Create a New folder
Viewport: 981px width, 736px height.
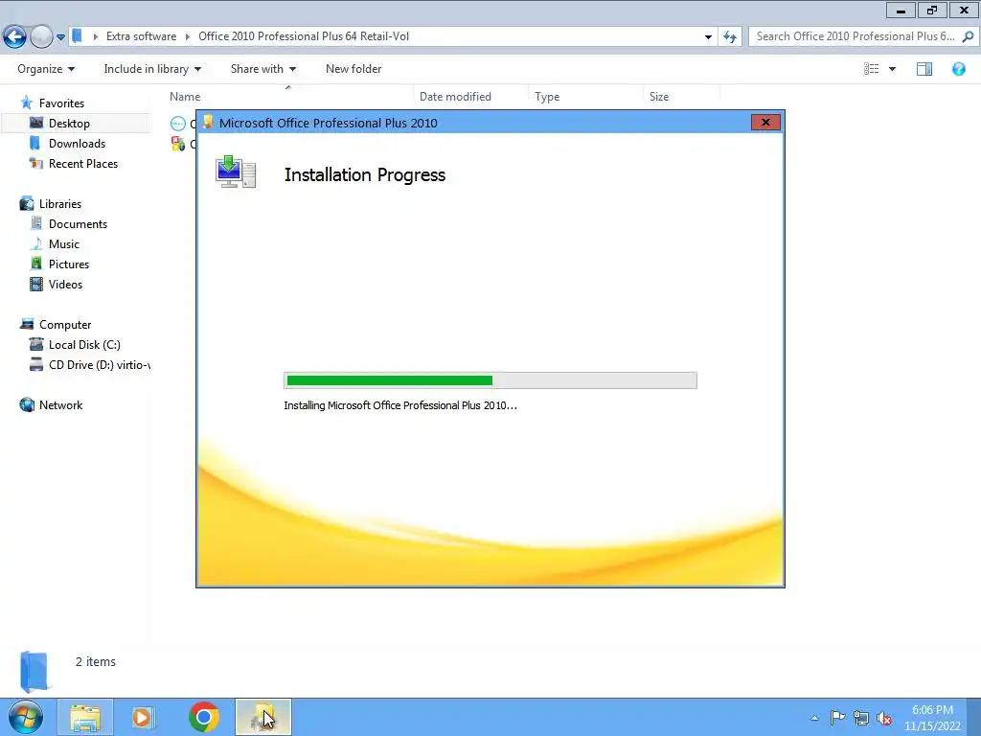click(354, 69)
